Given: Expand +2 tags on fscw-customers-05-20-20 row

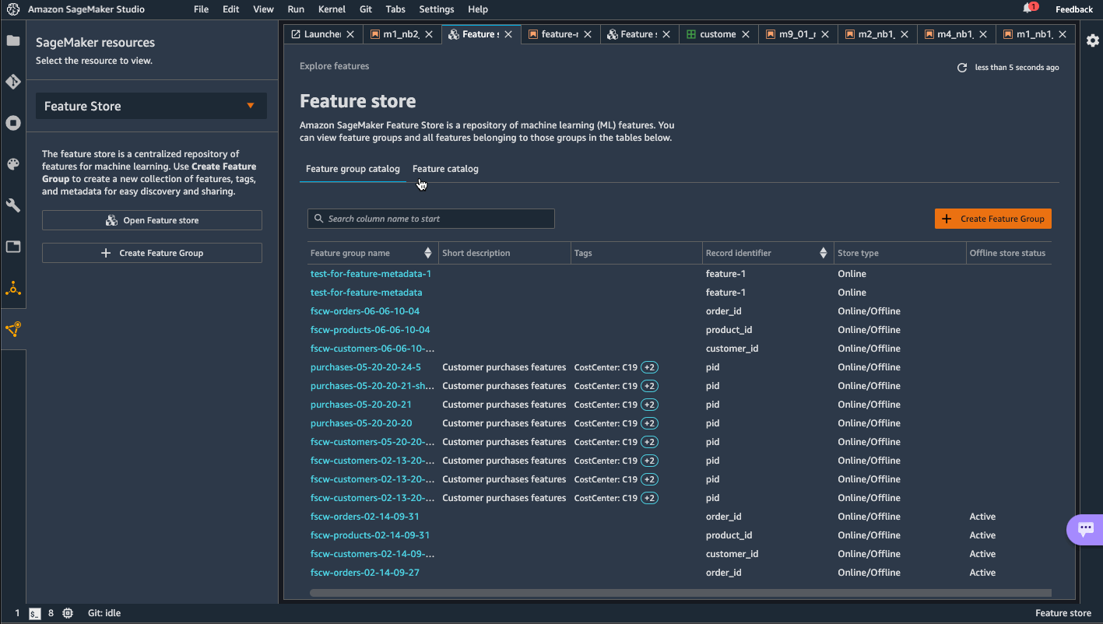Looking at the screenshot, I should [649, 442].
